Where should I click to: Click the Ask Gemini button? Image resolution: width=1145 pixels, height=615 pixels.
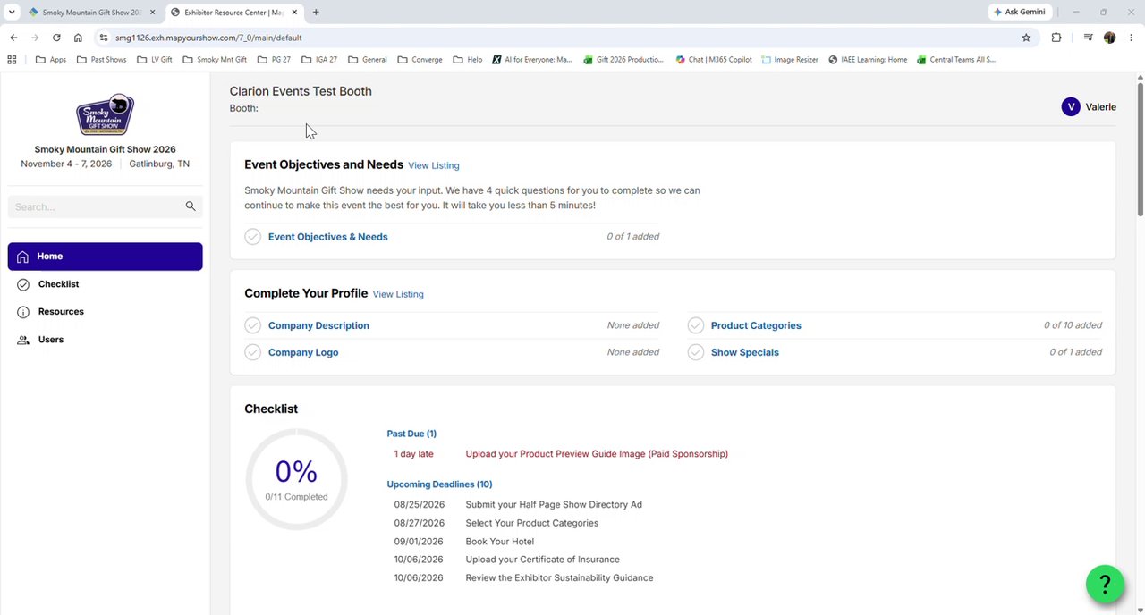(1022, 12)
